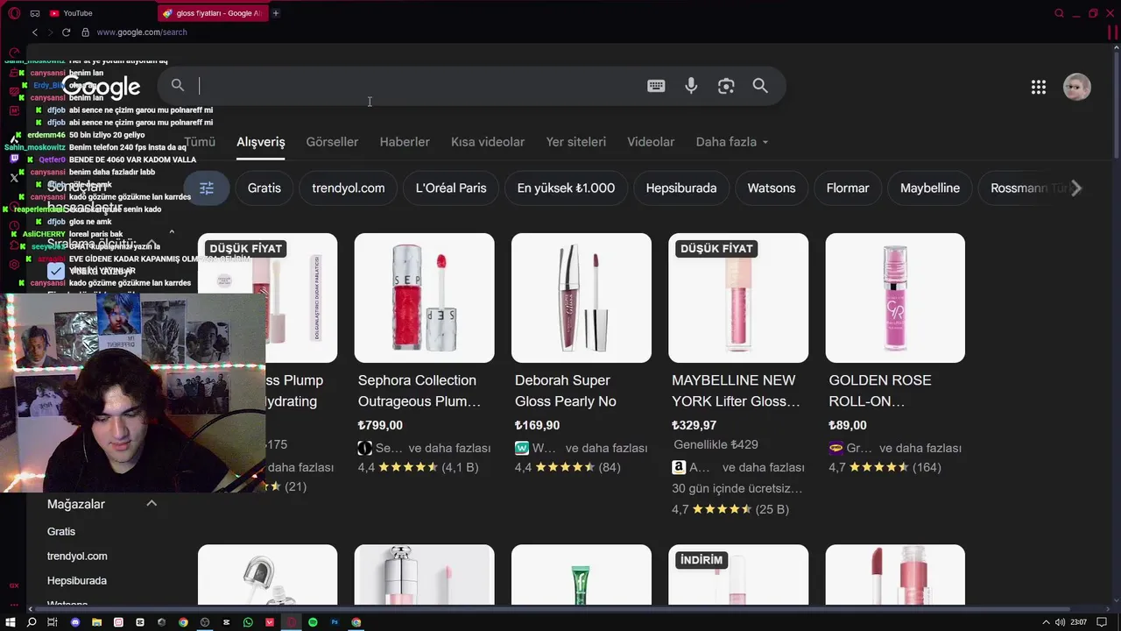The height and width of the screenshot is (631, 1121).
Task: Apply the Maybelline filter chip
Action: click(x=930, y=188)
